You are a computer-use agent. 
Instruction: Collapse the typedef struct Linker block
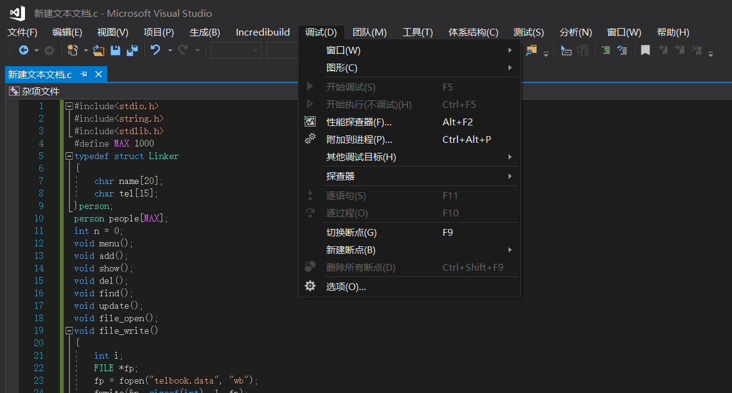(69, 156)
